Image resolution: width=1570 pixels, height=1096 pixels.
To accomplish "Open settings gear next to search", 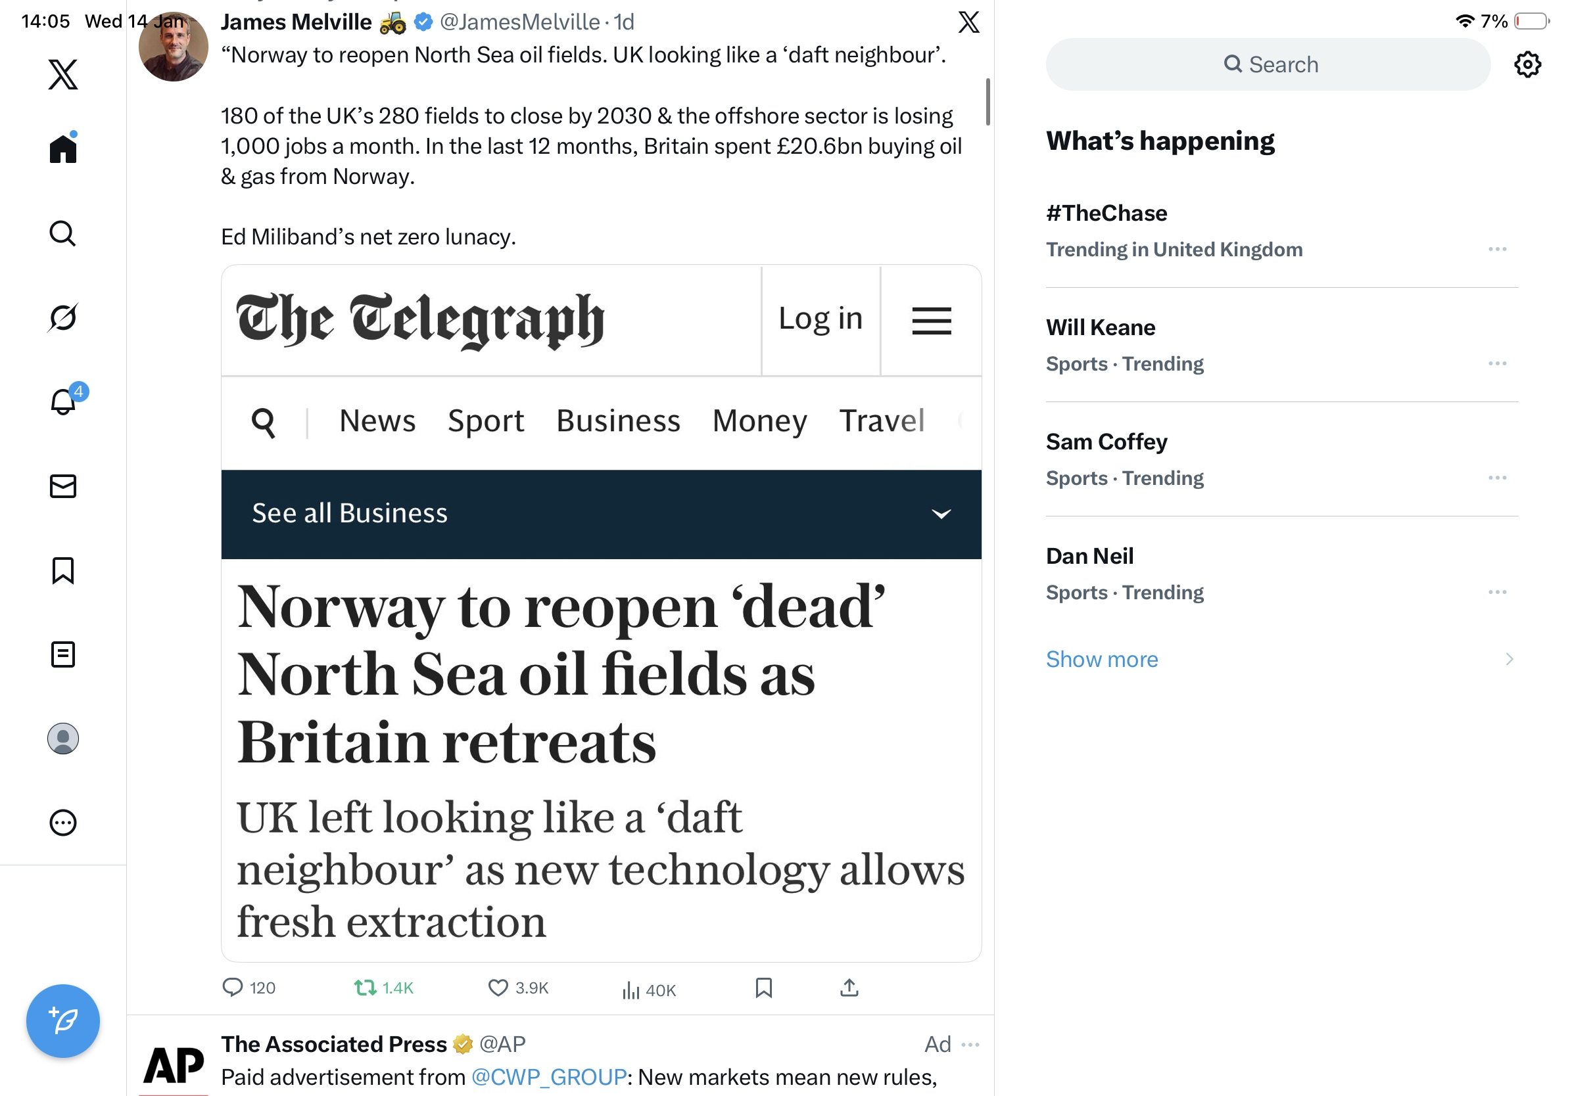I will point(1527,65).
